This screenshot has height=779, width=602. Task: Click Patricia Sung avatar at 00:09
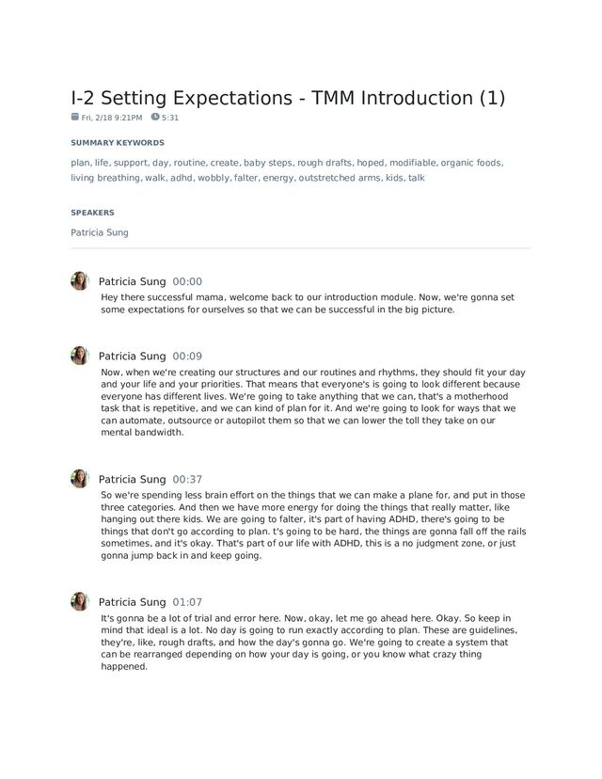(x=80, y=356)
